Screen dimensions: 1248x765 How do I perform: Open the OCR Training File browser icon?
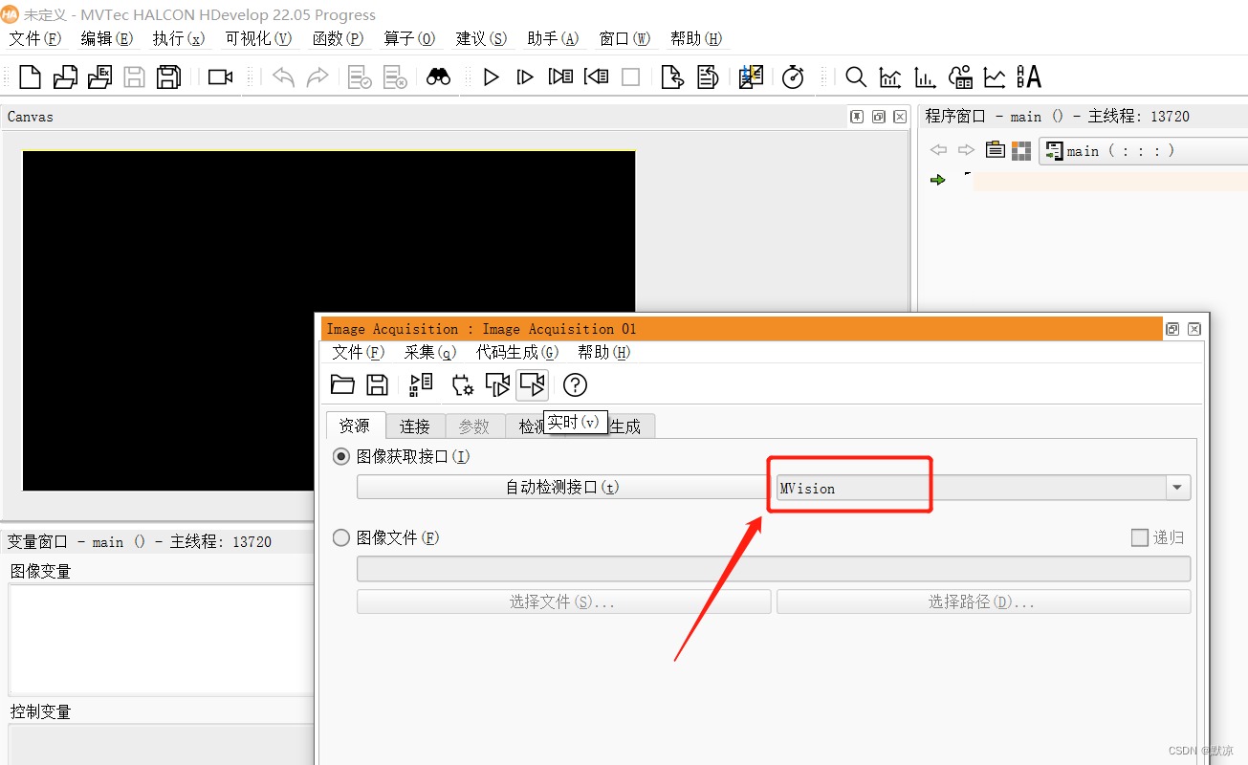pyautogui.click(x=1029, y=77)
